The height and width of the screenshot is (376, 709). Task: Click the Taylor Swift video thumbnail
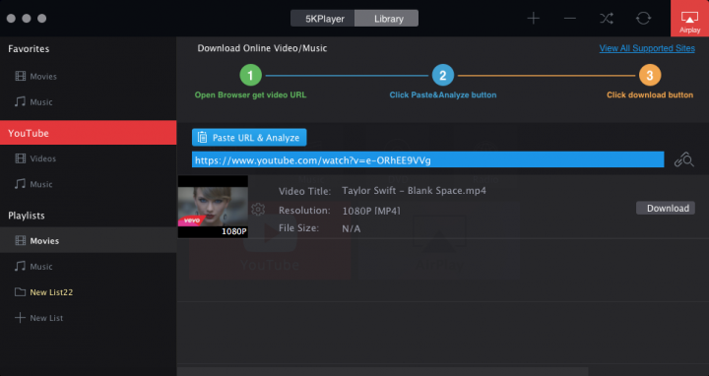pyautogui.click(x=213, y=207)
